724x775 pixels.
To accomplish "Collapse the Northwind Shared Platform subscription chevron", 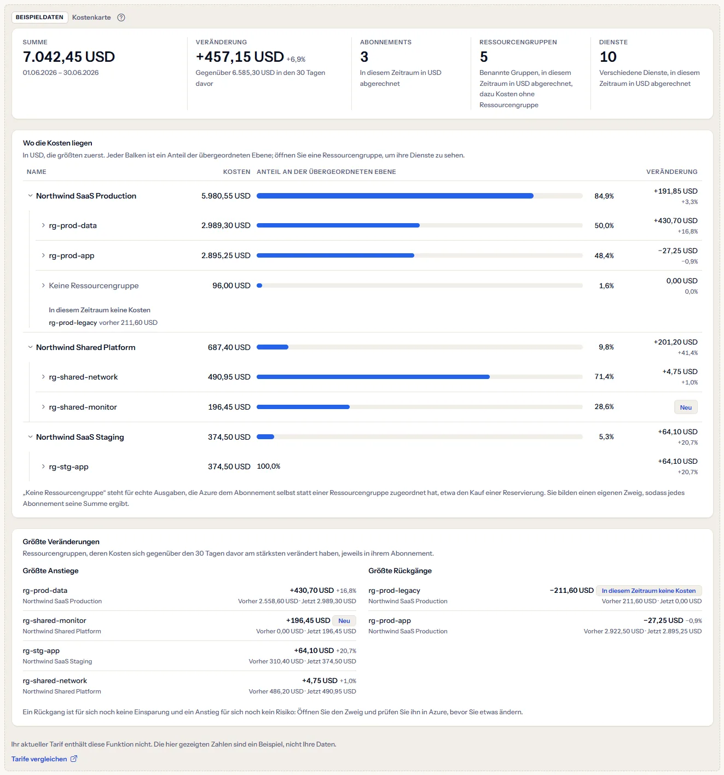I will point(30,347).
